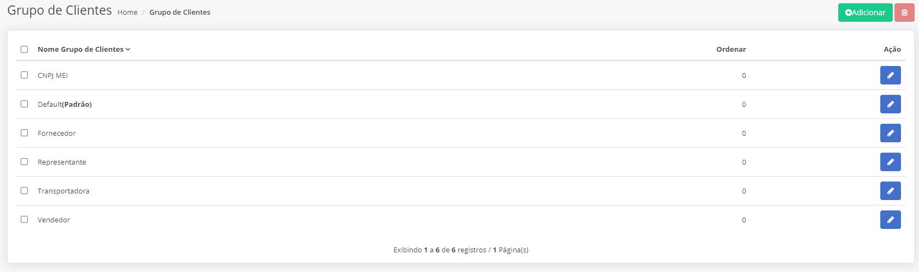The image size is (919, 272).
Task: Edit the CNPJ MEI group with pencil icon
Action: 890,75
